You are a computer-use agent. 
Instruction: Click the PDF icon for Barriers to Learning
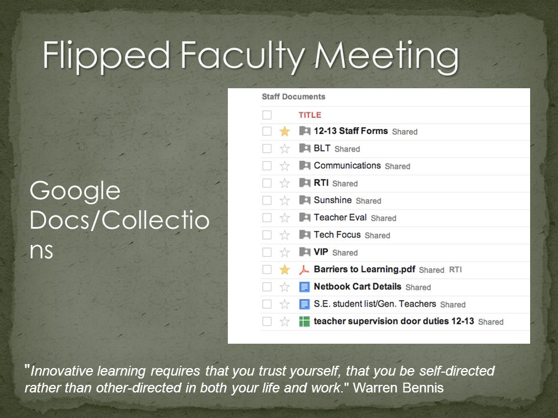click(x=304, y=270)
